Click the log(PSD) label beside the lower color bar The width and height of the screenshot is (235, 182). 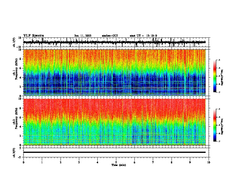(x=222, y=126)
